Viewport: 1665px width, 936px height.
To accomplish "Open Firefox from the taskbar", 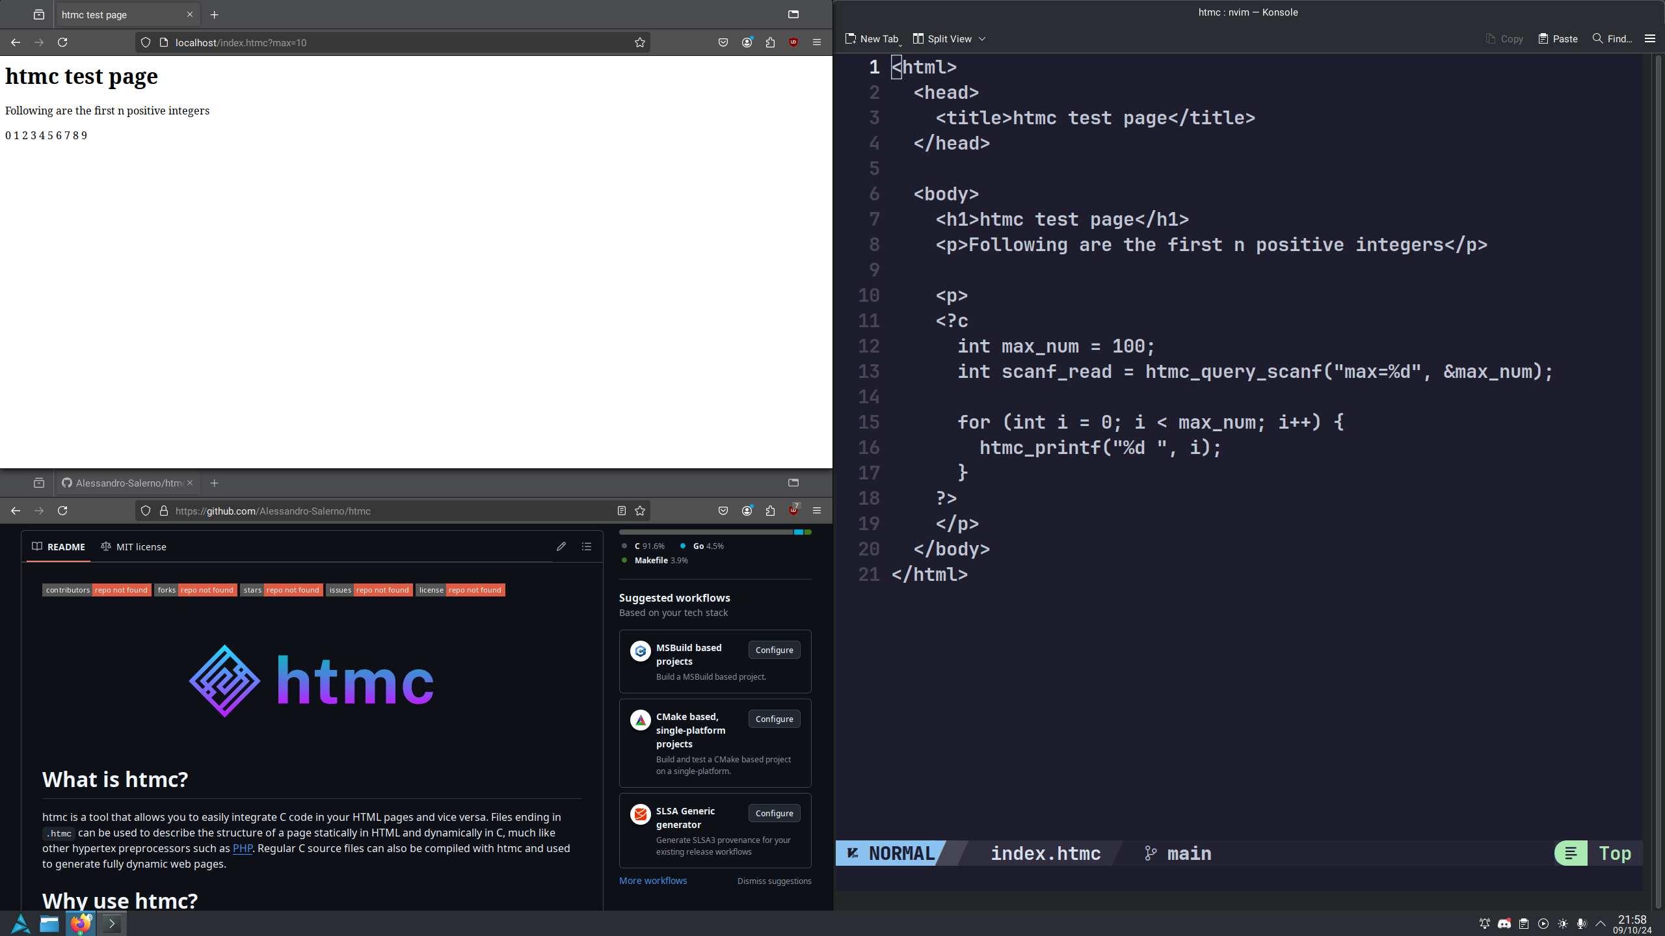I will pos(81,924).
